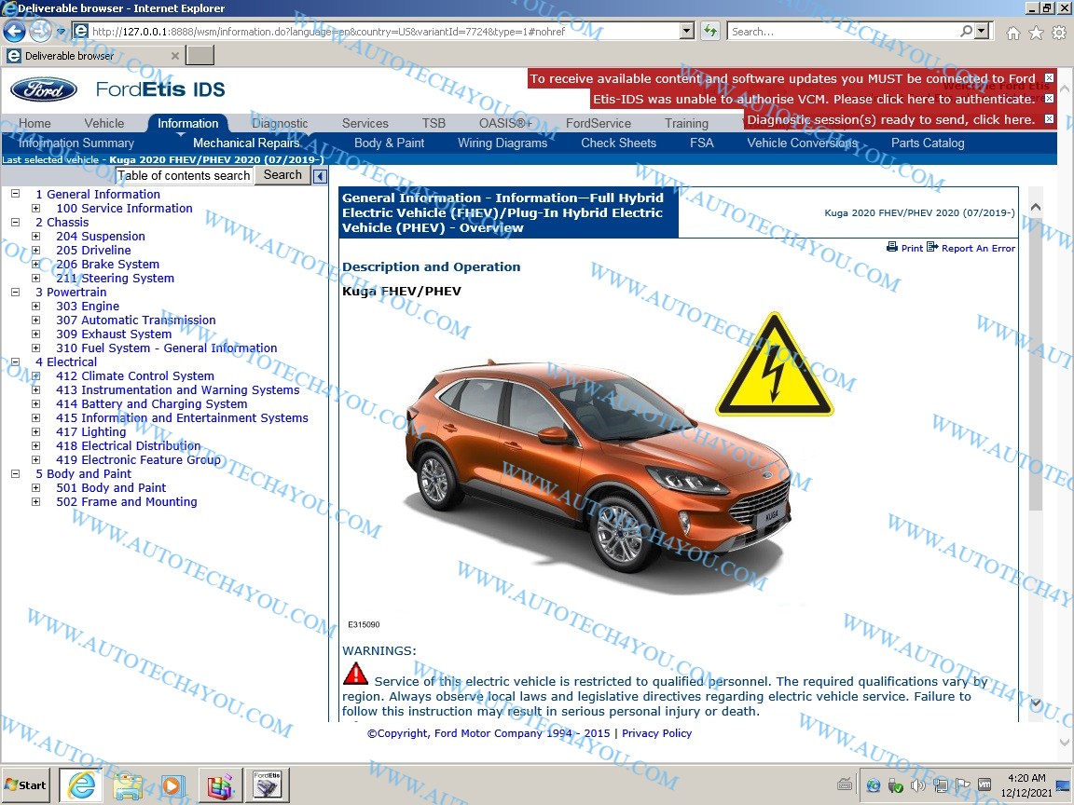This screenshot has width=1074, height=805.
Task: Open the Internet Explorer Home icon
Action: coord(1013,33)
